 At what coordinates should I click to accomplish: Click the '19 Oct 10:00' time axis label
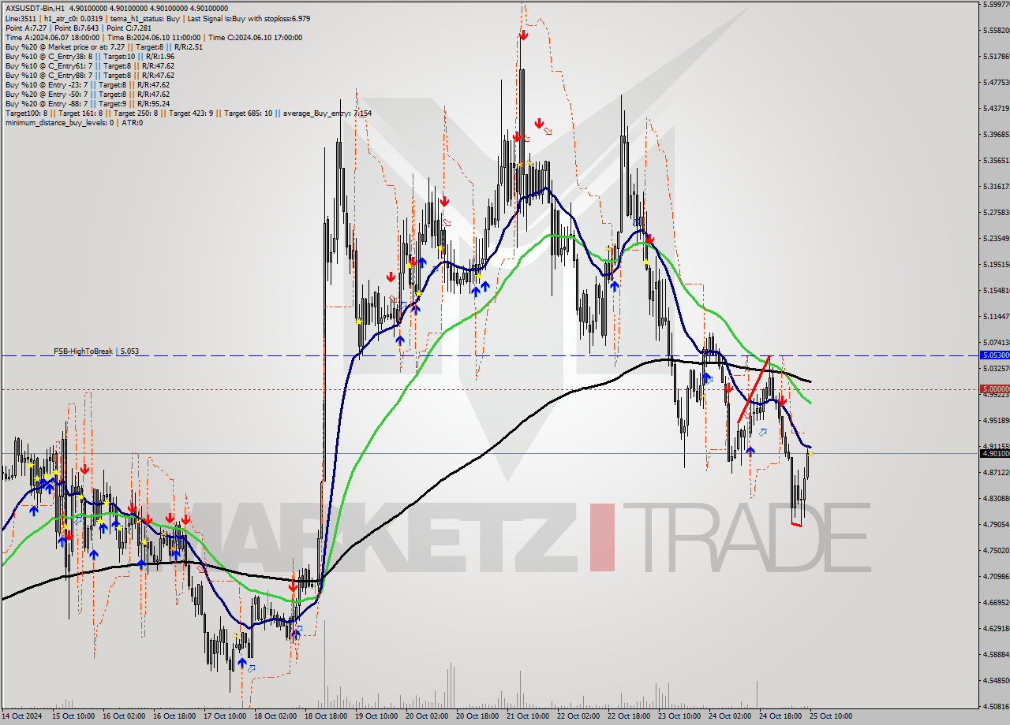click(376, 716)
